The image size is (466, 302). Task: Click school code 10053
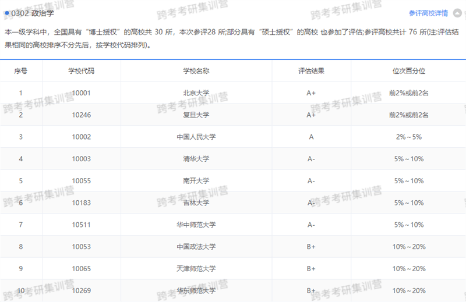point(82,247)
